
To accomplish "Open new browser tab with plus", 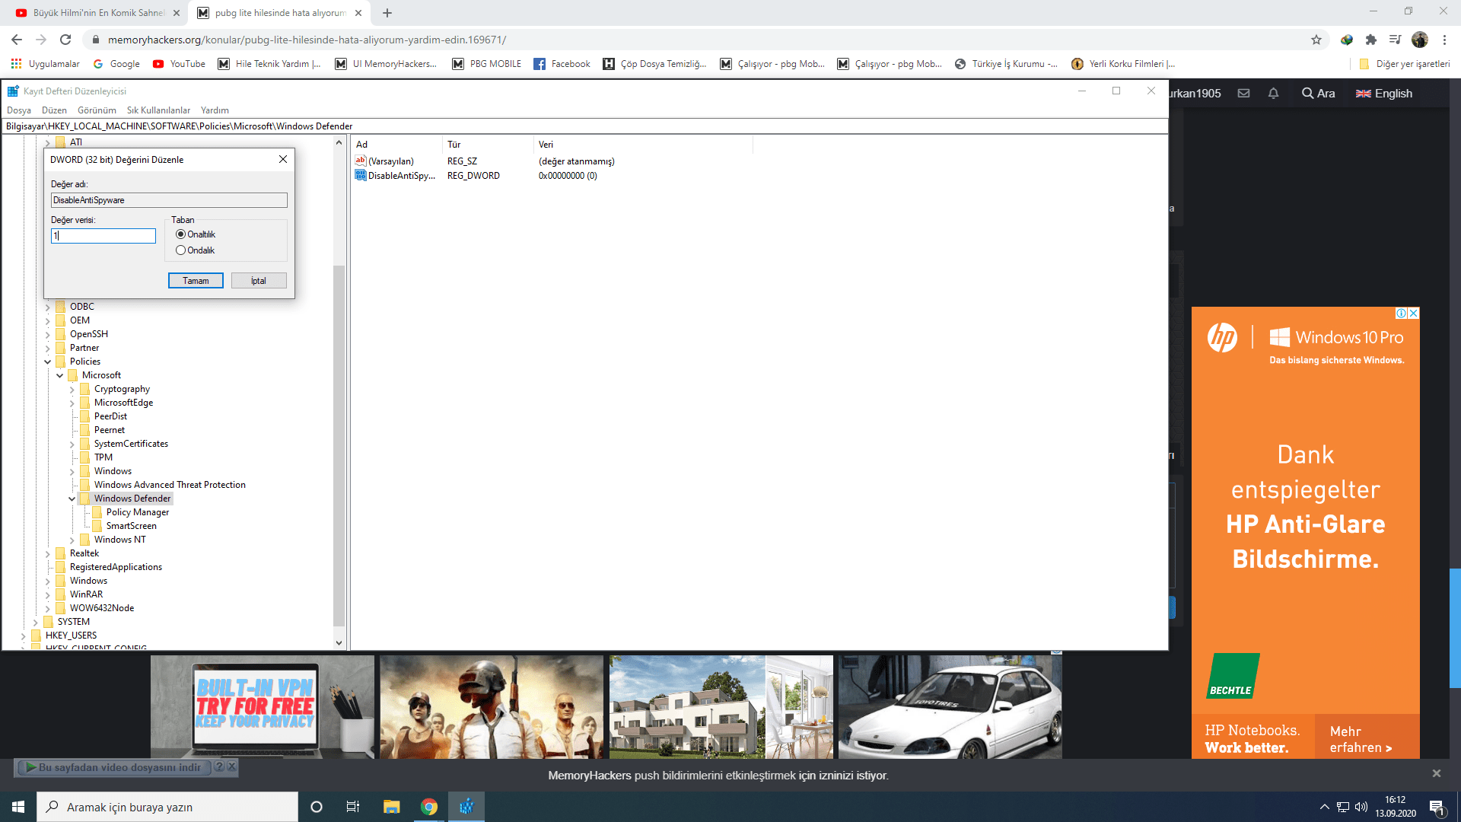I will pyautogui.click(x=387, y=13).
